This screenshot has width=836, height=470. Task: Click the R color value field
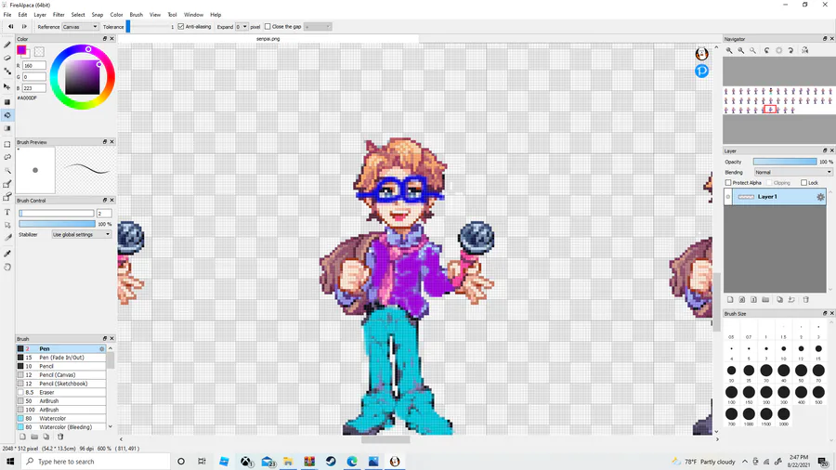pyautogui.click(x=34, y=66)
